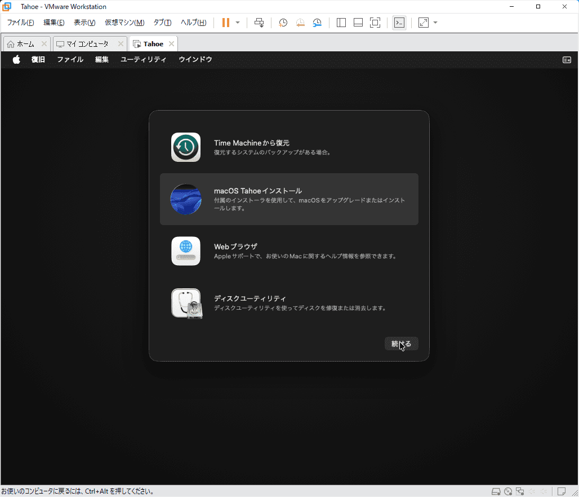Switch to the マイ コンピュータ tab
This screenshot has width=579, height=497.
[x=87, y=44]
